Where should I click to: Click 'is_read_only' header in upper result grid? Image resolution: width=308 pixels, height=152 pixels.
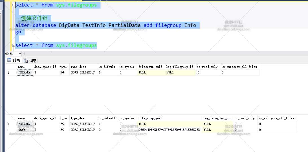pyautogui.click(x=208, y=67)
